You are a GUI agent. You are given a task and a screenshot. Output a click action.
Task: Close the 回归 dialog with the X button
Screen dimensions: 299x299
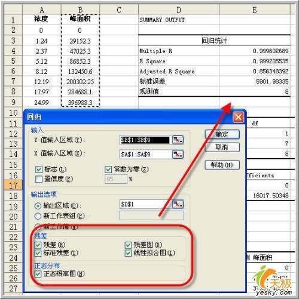coord(238,117)
